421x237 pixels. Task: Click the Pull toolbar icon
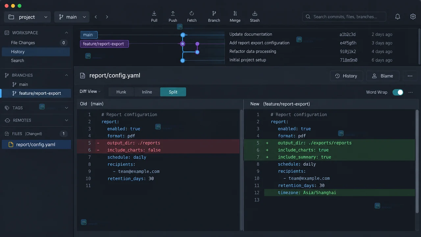coord(154,13)
